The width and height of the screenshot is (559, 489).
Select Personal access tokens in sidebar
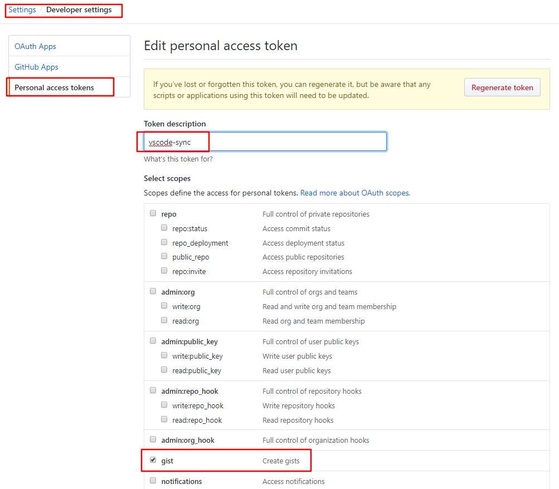coord(54,87)
